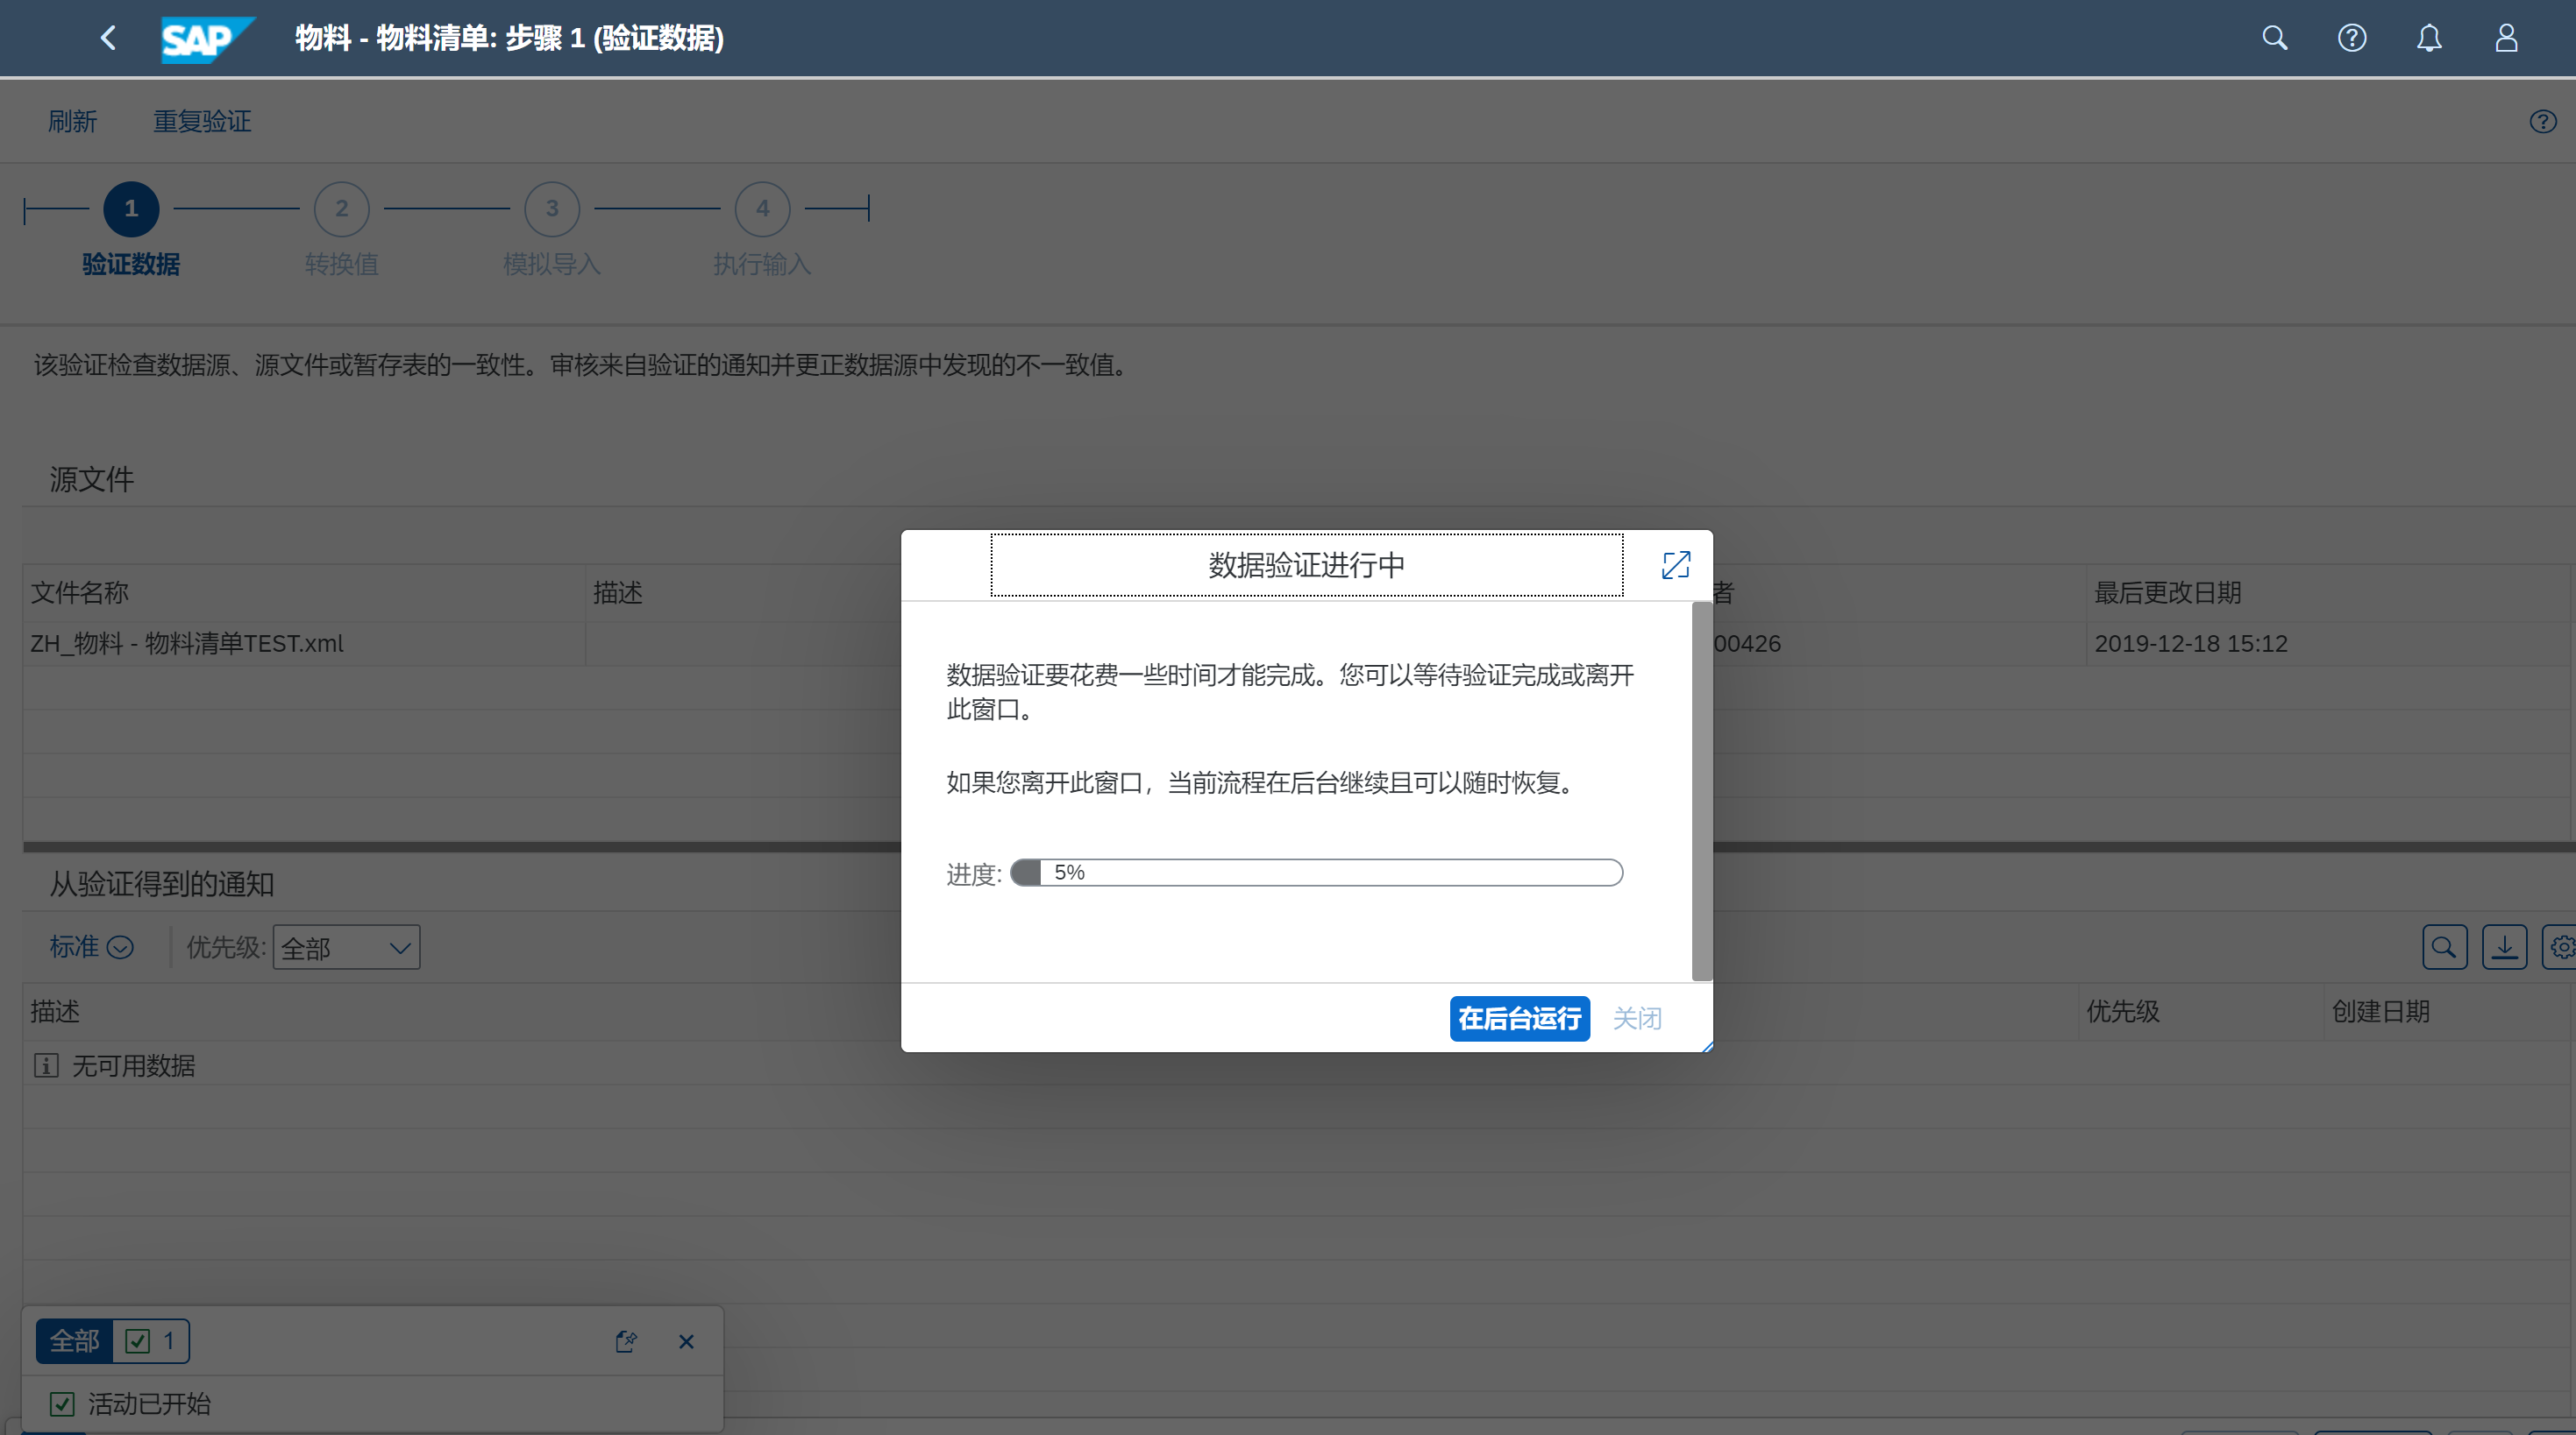Click the edit icon in message popup
Image resolution: width=2576 pixels, height=1435 pixels.
(x=626, y=1341)
